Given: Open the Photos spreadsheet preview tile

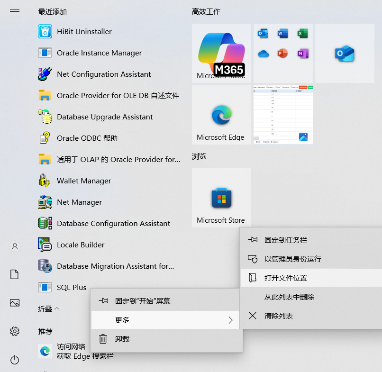Looking at the screenshot, I should [283, 115].
